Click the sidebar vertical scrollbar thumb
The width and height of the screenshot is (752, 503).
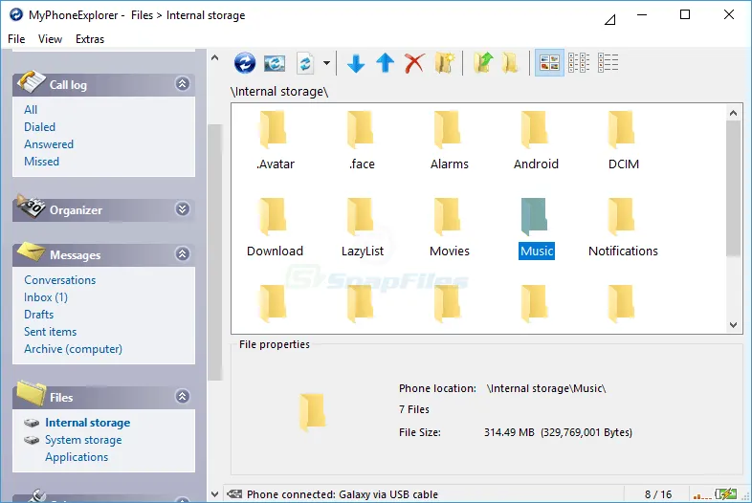[x=215, y=252]
